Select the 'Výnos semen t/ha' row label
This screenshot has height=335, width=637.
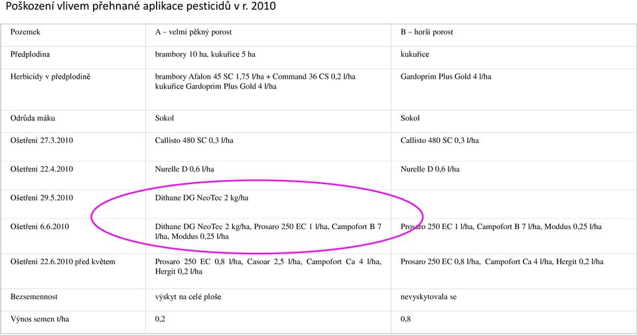(x=39, y=319)
